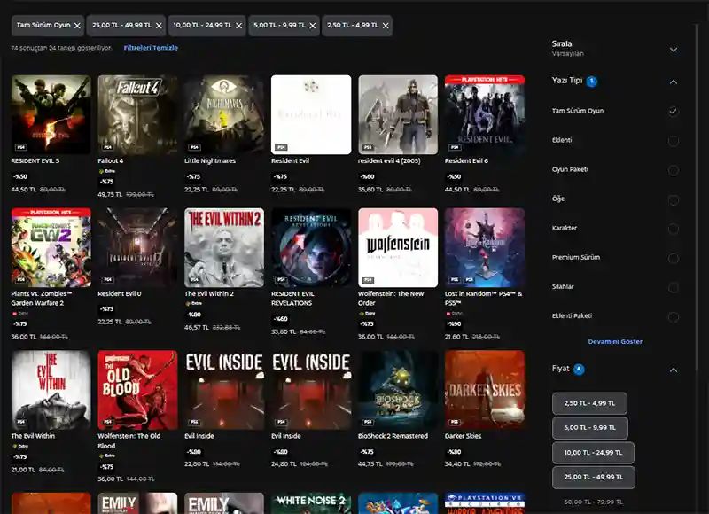The height and width of the screenshot is (514, 709).
Task: Remove the Tam Sürüm Oyun filter chip
Action: 77,26
